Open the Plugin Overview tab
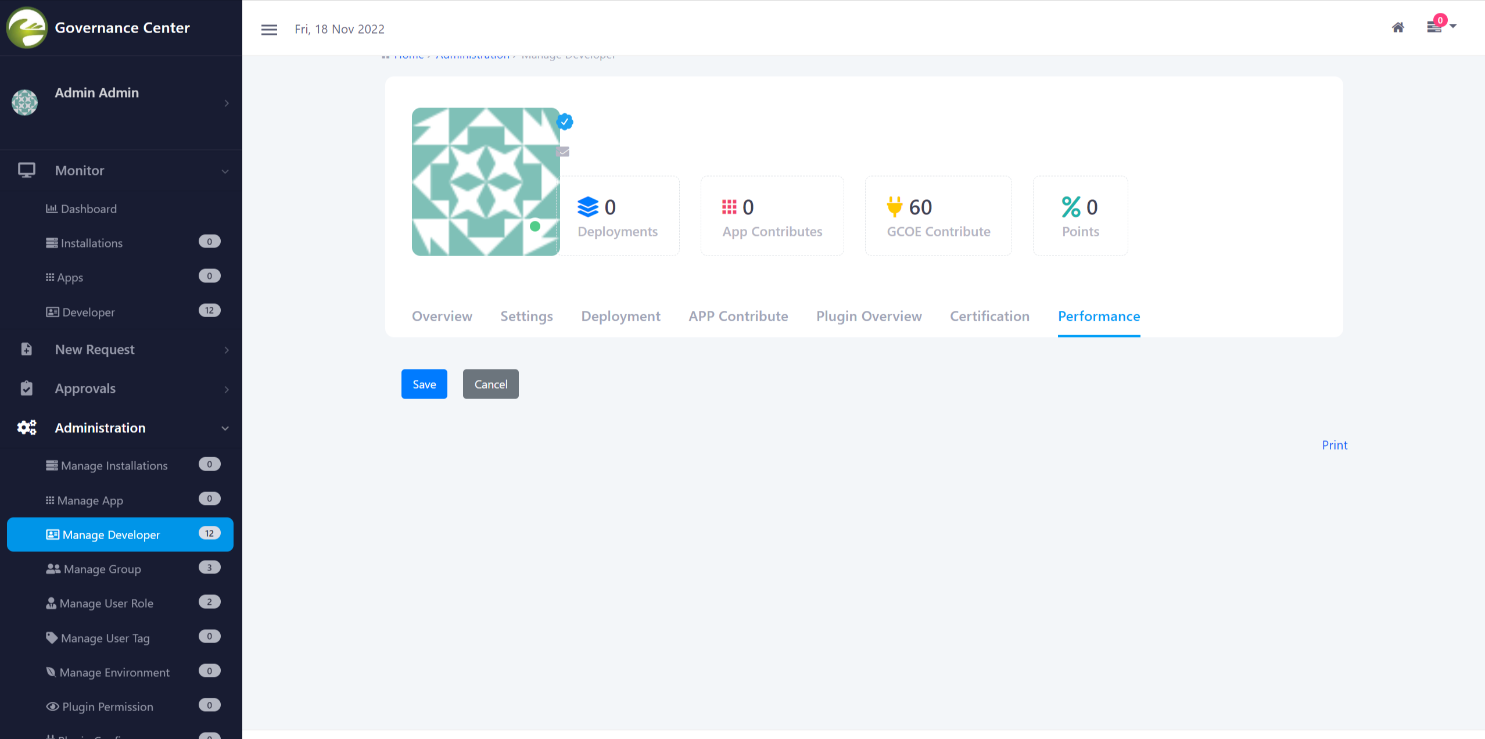 click(x=869, y=316)
